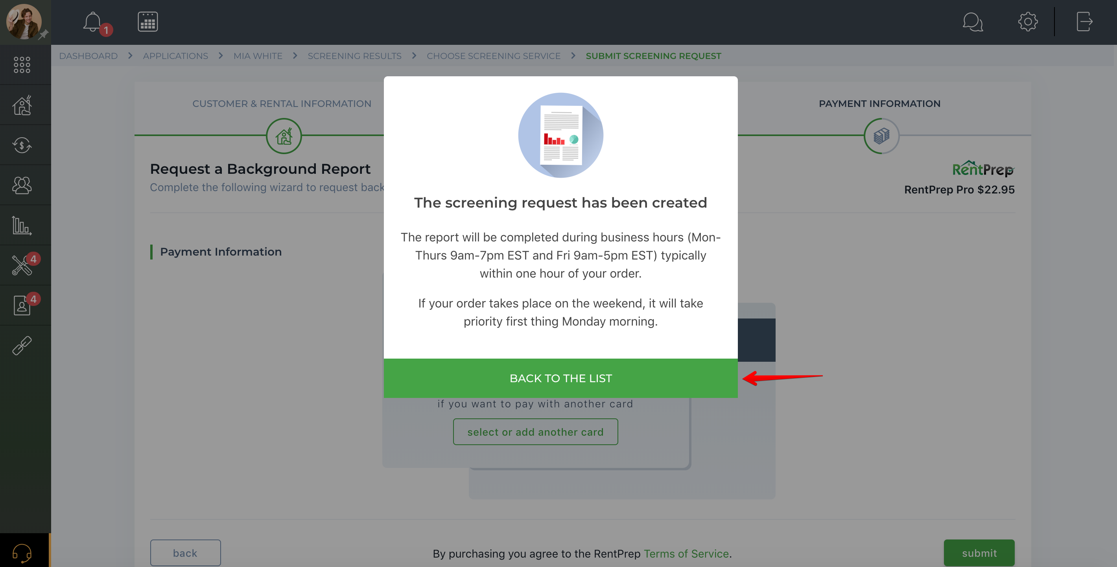Open the Terms of Service link
The width and height of the screenshot is (1117, 567).
686,554
